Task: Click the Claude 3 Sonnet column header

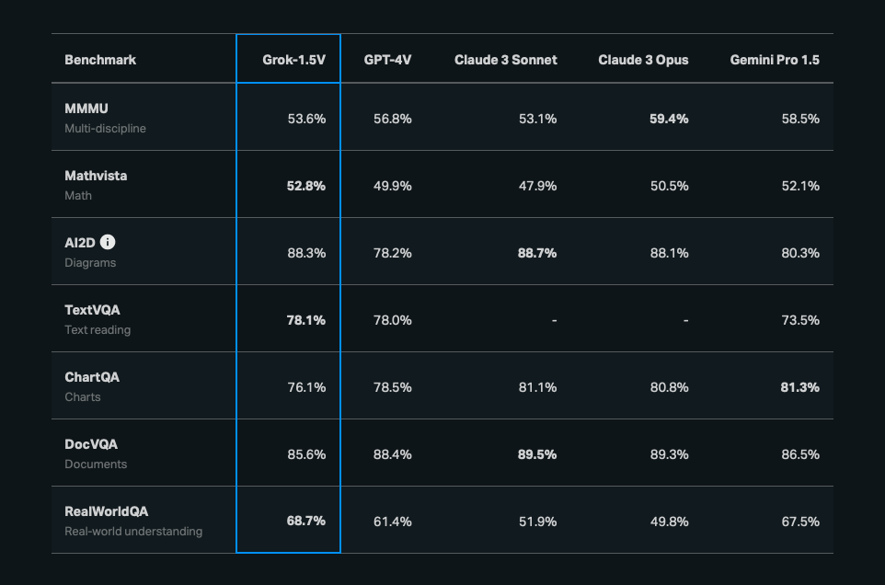Action: (x=505, y=60)
